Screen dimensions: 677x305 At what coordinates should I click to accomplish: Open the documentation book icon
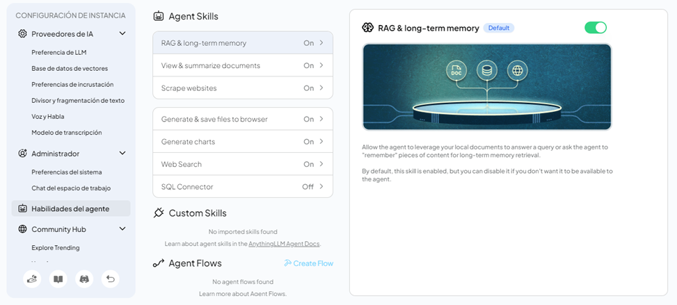pyautogui.click(x=58, y=279)
